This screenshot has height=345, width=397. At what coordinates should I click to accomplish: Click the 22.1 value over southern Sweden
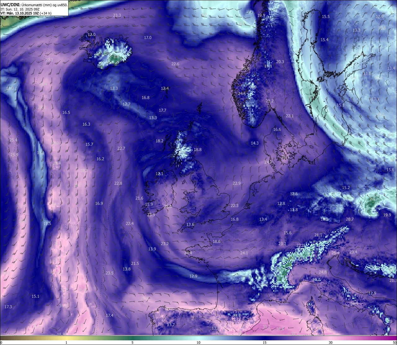(x=289, y=116)
